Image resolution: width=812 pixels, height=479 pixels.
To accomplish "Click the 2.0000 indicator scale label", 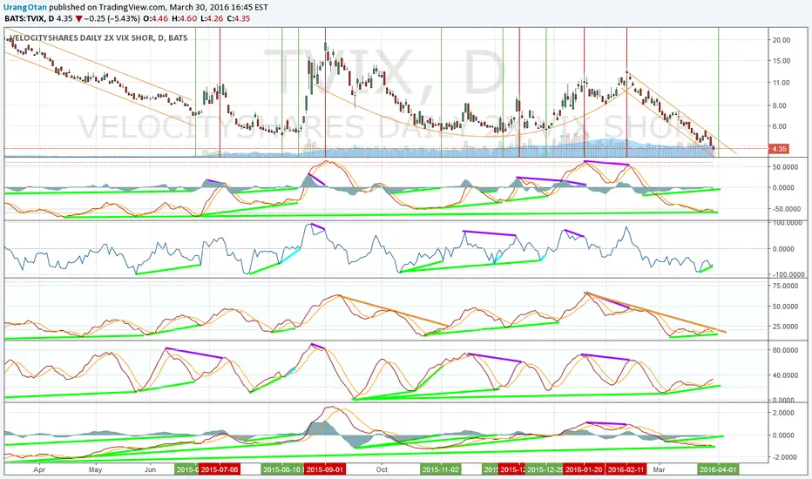I will pyautogui.click(x=784, y=413).
